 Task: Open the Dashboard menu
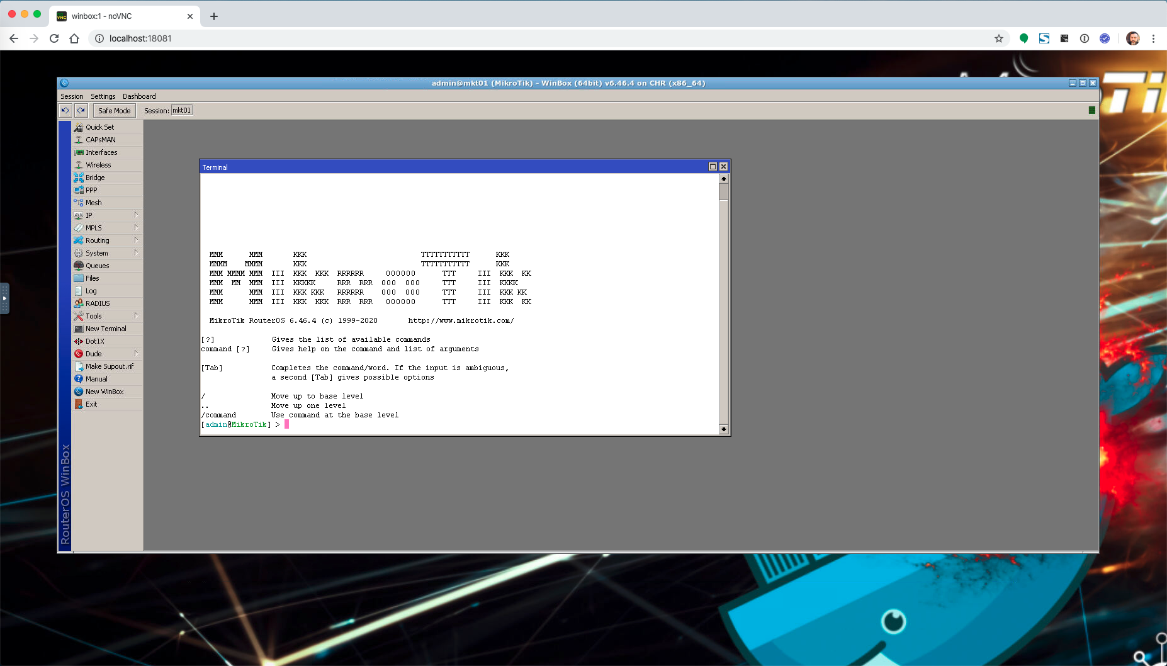139,96
